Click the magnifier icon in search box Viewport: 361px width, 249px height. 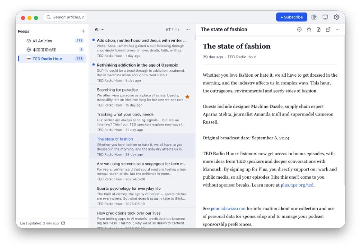[x=49, y=17]
